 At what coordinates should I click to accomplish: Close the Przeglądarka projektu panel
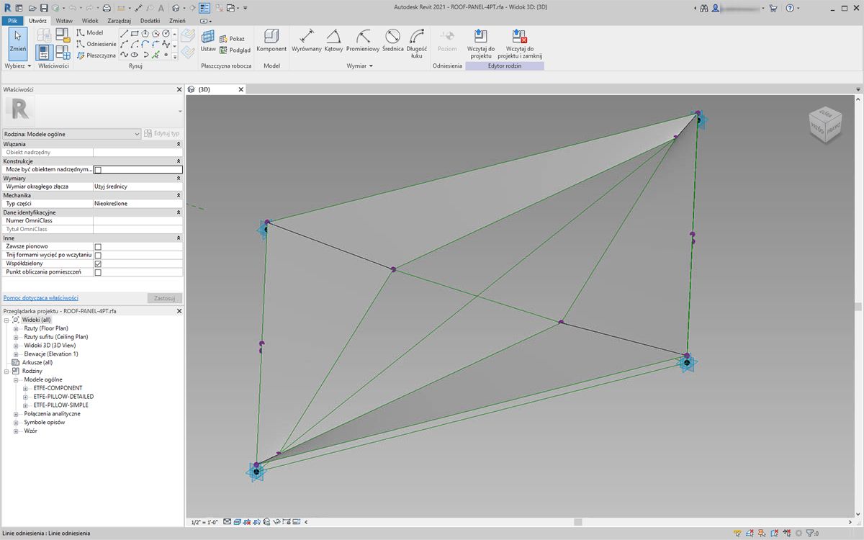coord(179,311)
